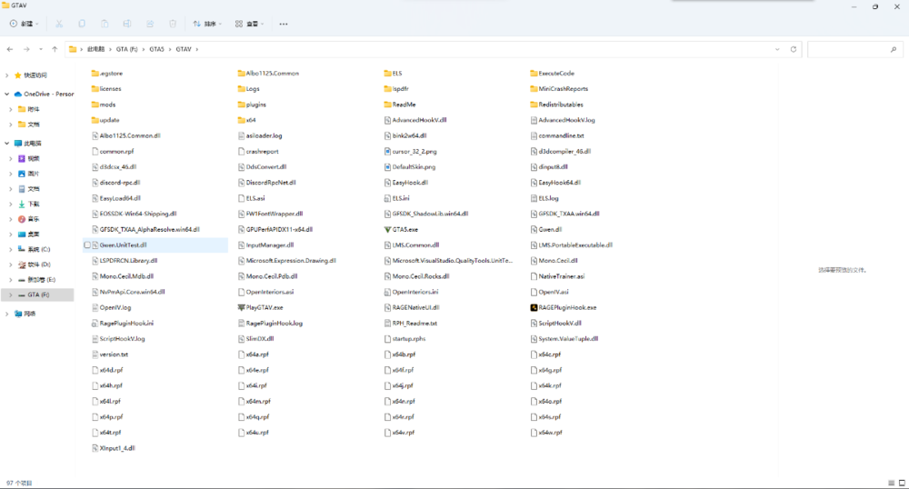Click the Cut scissors icon in toolbar
This screenshot has height=489, width=909.
[x=59, y=24]
